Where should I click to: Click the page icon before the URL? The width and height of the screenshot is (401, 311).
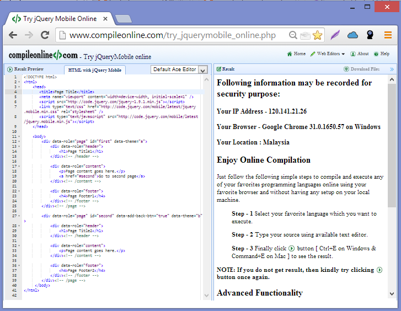62,35
